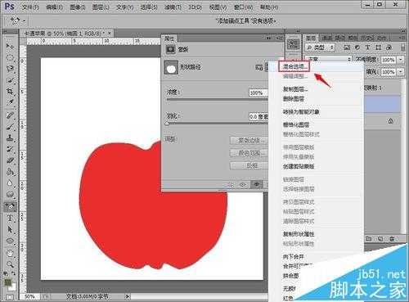This screenshot has height=302, width=409.
Task: Toggle Quick Mask mode button
Action: 10,297
